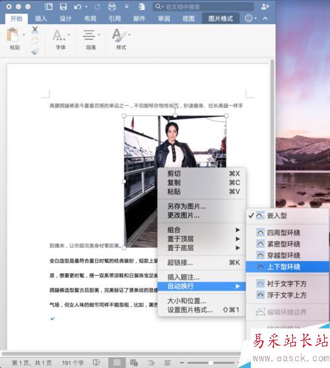Select the 图片格式 tab
This screenshot has width=330, height=368.
click(220, 18)
